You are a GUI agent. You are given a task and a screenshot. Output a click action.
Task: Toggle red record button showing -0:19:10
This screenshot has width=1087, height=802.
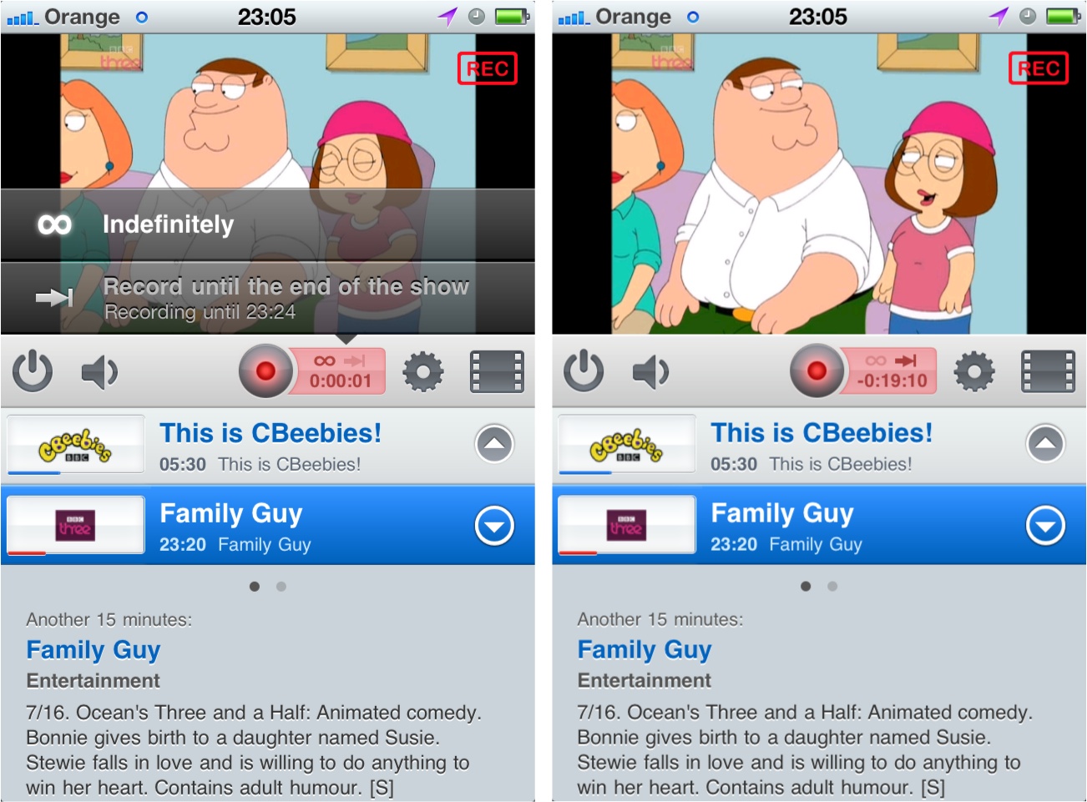pos(817,371)
